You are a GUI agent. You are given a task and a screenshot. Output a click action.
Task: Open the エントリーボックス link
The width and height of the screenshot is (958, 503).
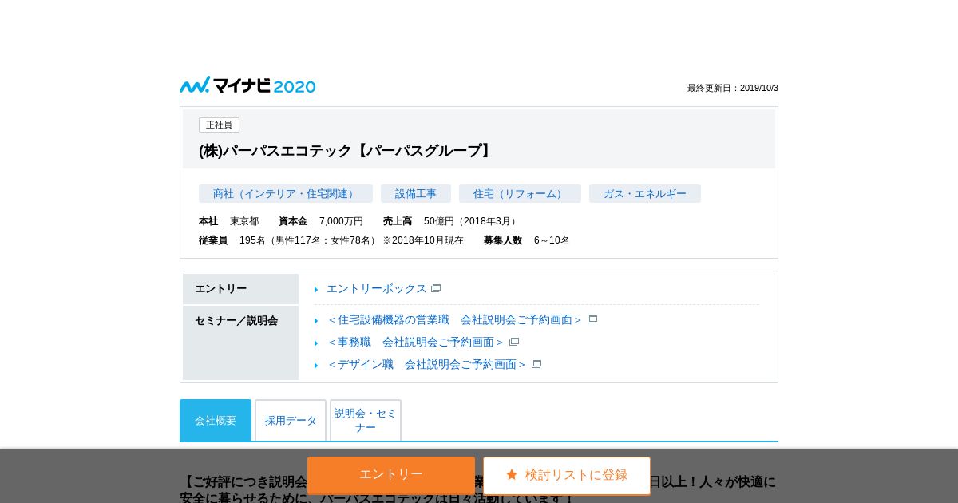click(x=377, y=288)
